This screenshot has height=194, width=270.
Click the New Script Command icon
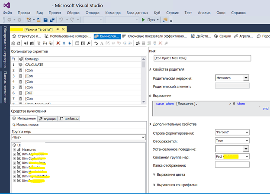coord(51,43)
